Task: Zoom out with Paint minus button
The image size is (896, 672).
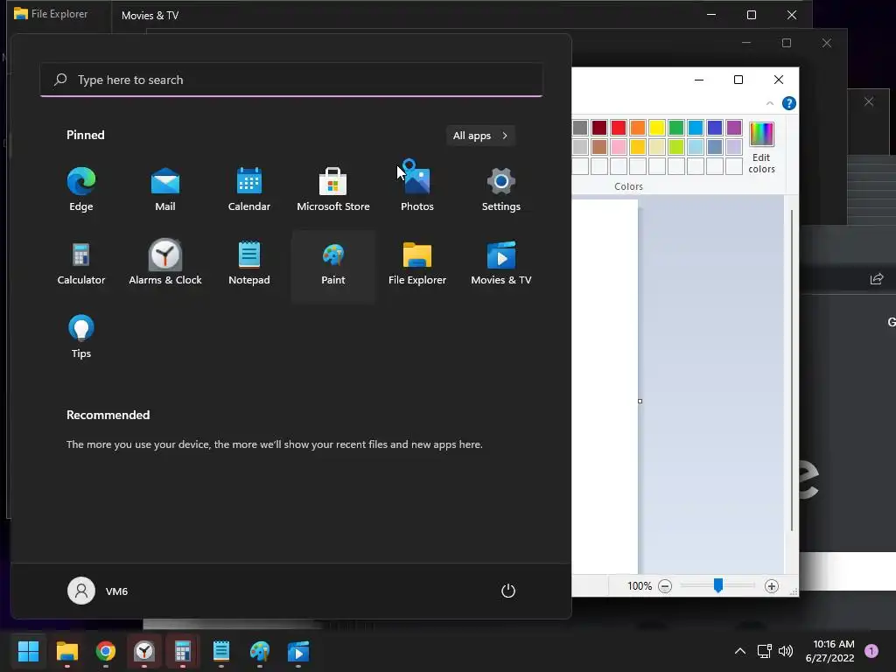Action: [665, 586]
